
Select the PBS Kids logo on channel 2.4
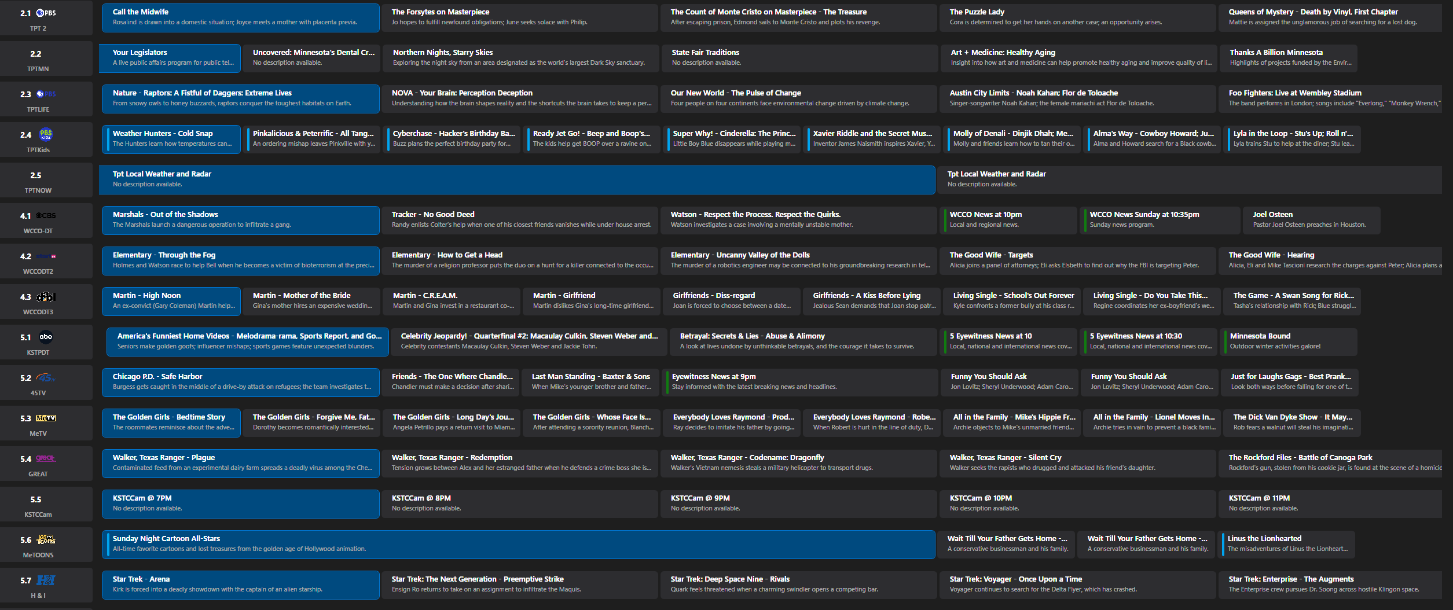(x=46, y=134)
